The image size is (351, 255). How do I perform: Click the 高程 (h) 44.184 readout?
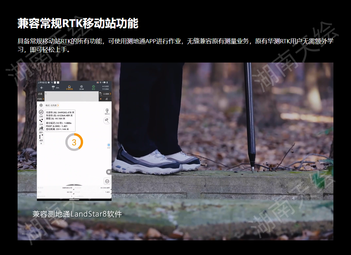(x=56, y=119)
